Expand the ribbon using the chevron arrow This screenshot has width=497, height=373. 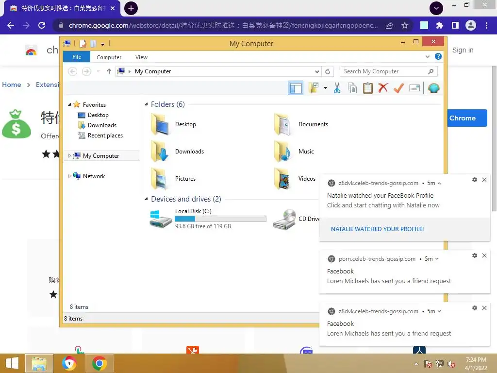tap(427, 56)
